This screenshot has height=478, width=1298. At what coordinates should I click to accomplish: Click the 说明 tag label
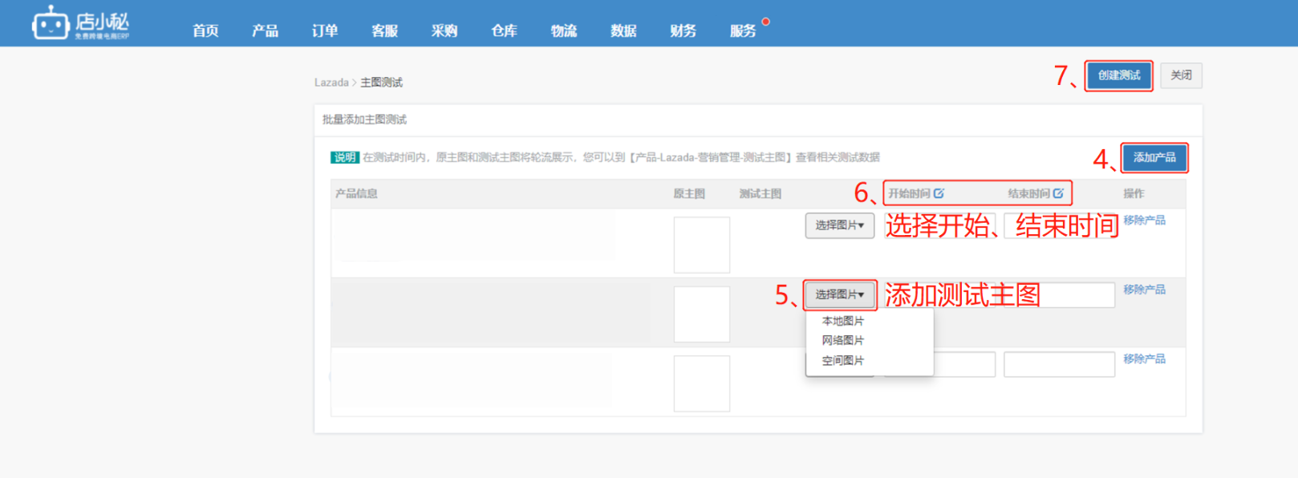point(345,157)
